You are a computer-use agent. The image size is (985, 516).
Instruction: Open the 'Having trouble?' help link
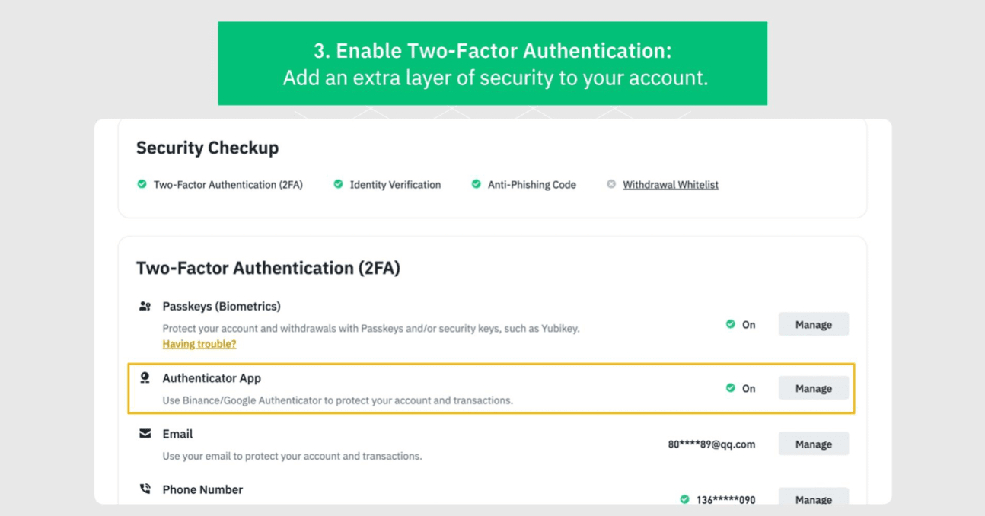pos(199,344)
